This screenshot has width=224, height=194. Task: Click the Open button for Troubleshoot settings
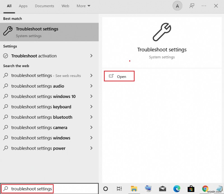click(x=119, y=76)
